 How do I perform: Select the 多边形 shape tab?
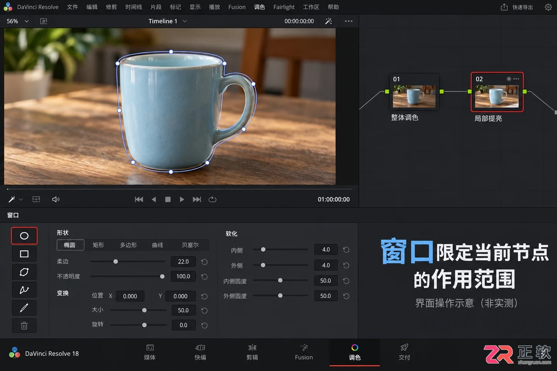(128, 245)
